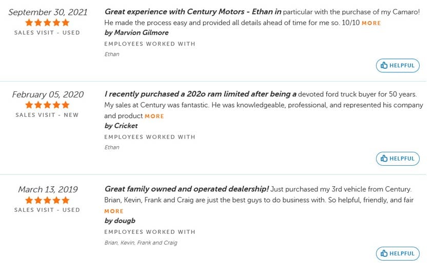Click the star rating on the September 30, 2021 review
The width and height of the screenshot is (433, 279).
(x=47, y=23)
